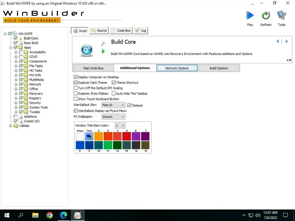Viewport: 295px width, 221px height.
Task: Check the CDVD folder checkbox
Action: point(21,57)
